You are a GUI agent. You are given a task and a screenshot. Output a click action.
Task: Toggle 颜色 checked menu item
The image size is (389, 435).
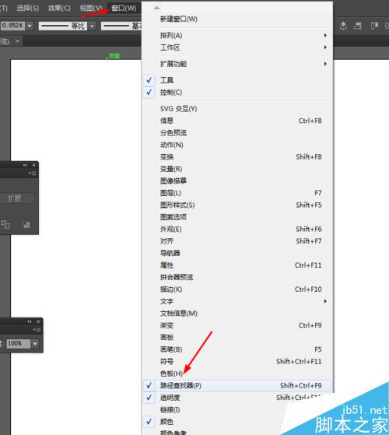[237, 422]
